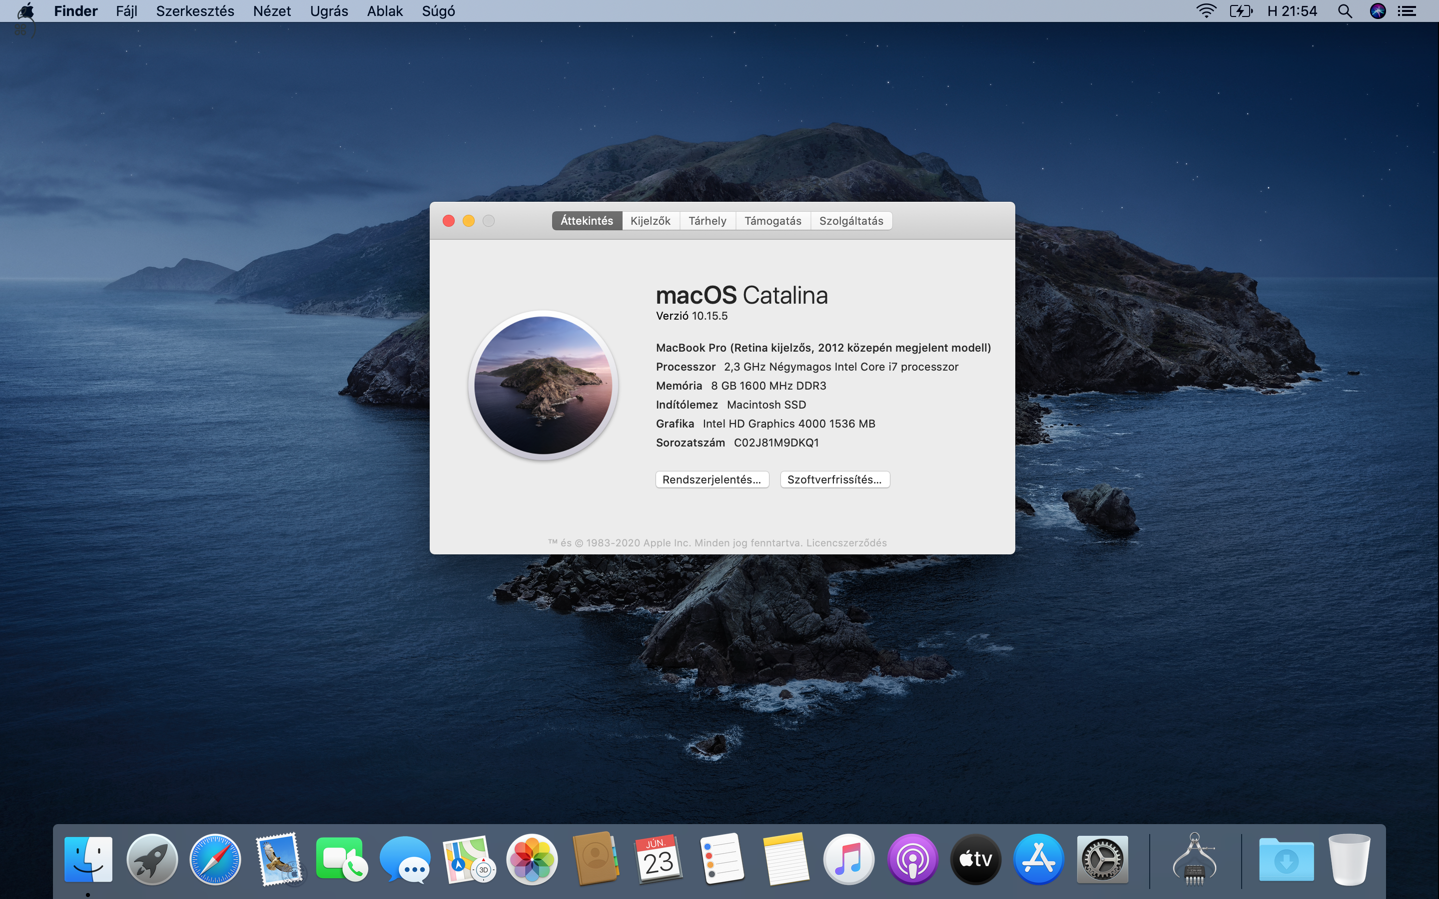This screenshot has height=899, width=1439.
Task: Open the Nézet menu
Action: point(272,10)
